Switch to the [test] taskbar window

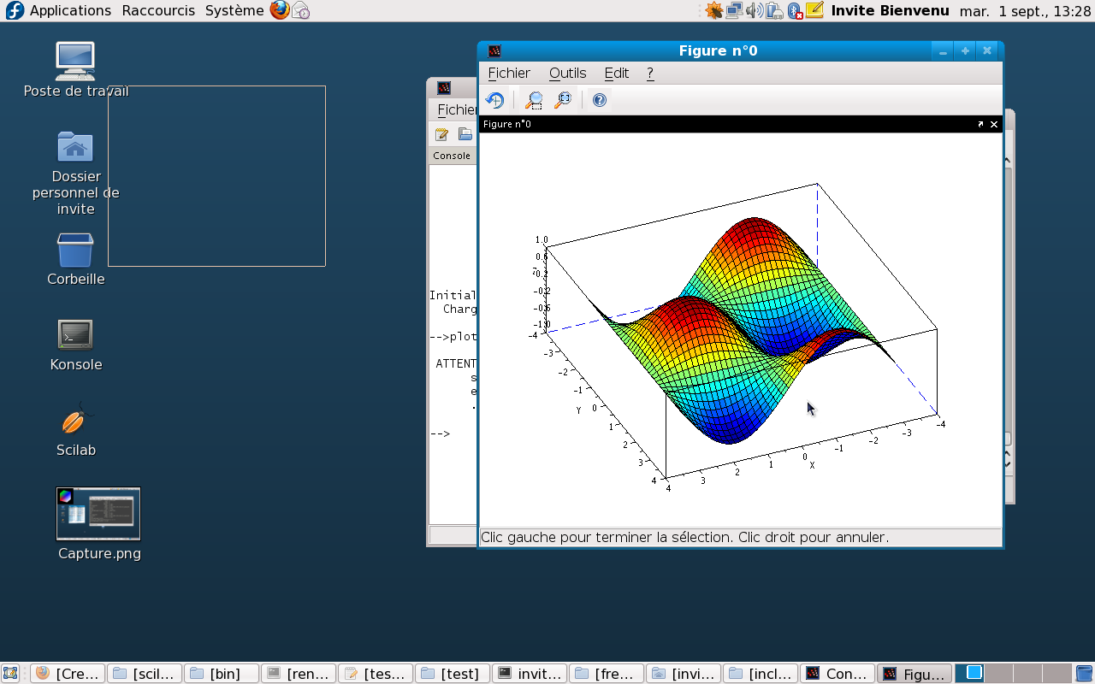pos(453,674)
